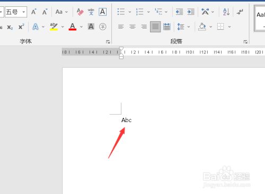Toggle superscript formatting (X²)

(x=21, y=27)
